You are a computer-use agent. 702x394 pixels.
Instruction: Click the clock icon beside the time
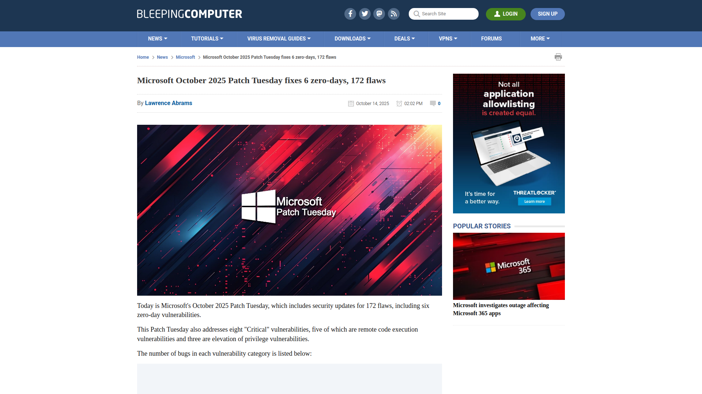click(x=399, y=103)
